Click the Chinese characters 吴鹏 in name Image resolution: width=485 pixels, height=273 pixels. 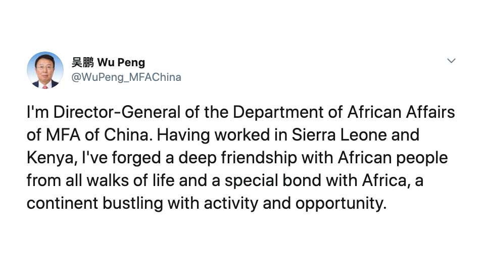tap(82, 62)
